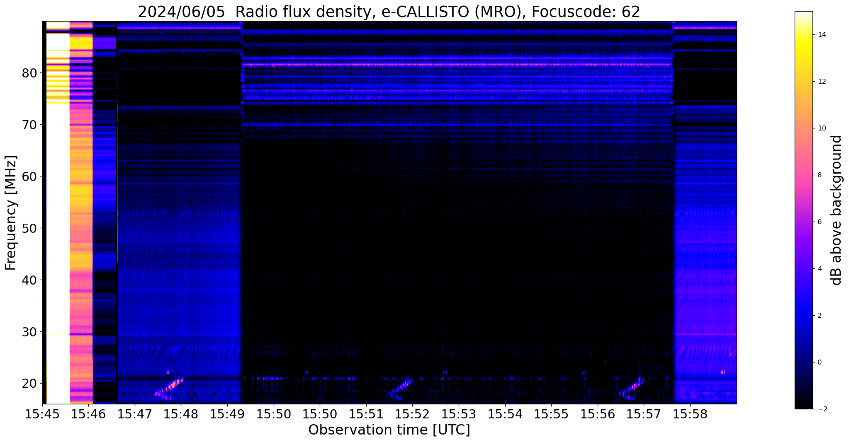
Task: Click the 15:53 time tick label
Action: click(459, 414)
